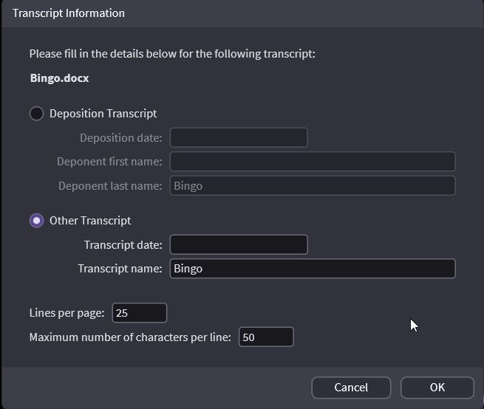Select the Deposition Transcript radio button

point(36,114)
